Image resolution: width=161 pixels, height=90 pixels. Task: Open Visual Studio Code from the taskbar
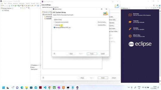pyautogui.click(x=45, y=87)
